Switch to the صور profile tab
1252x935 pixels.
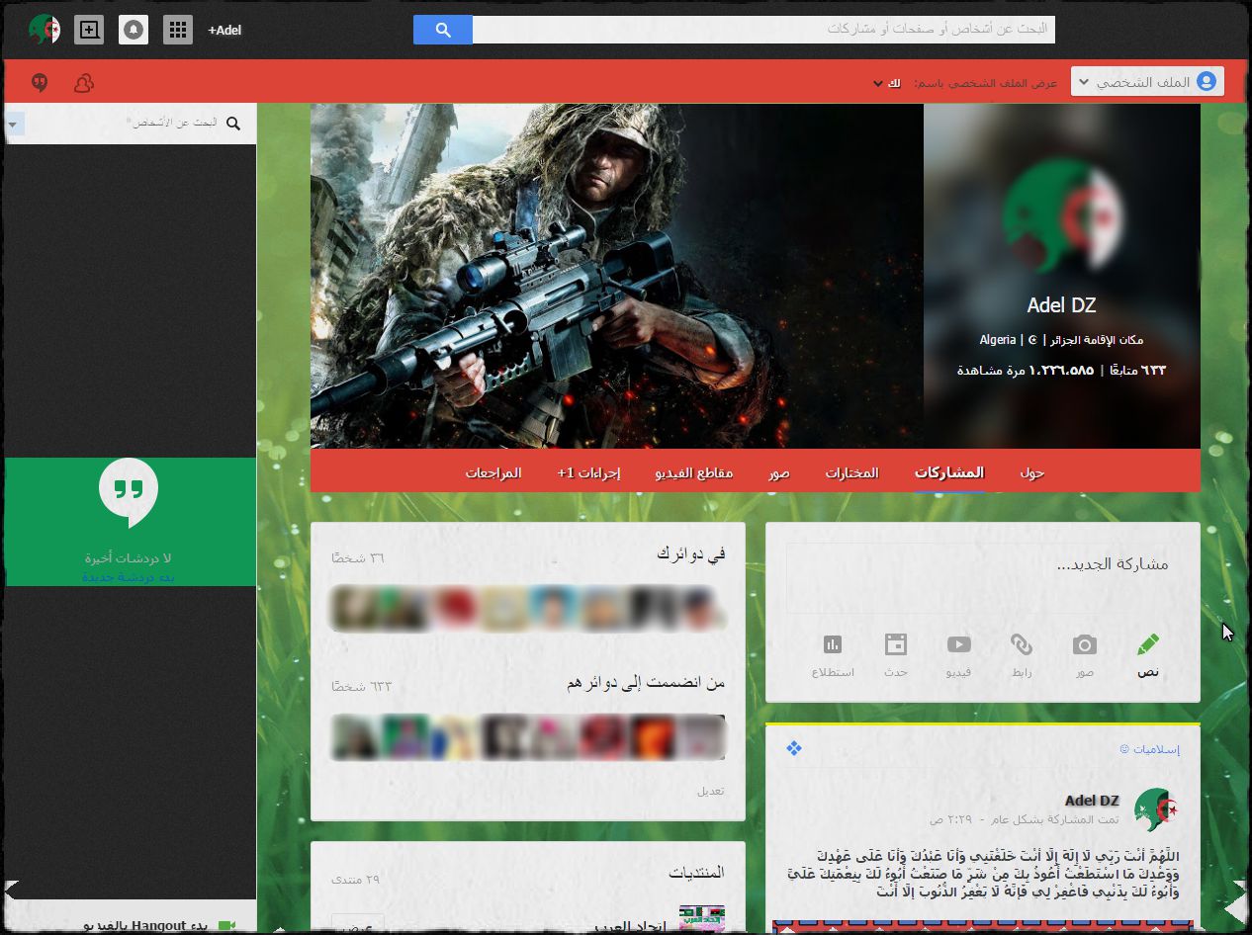pos(779,472)
